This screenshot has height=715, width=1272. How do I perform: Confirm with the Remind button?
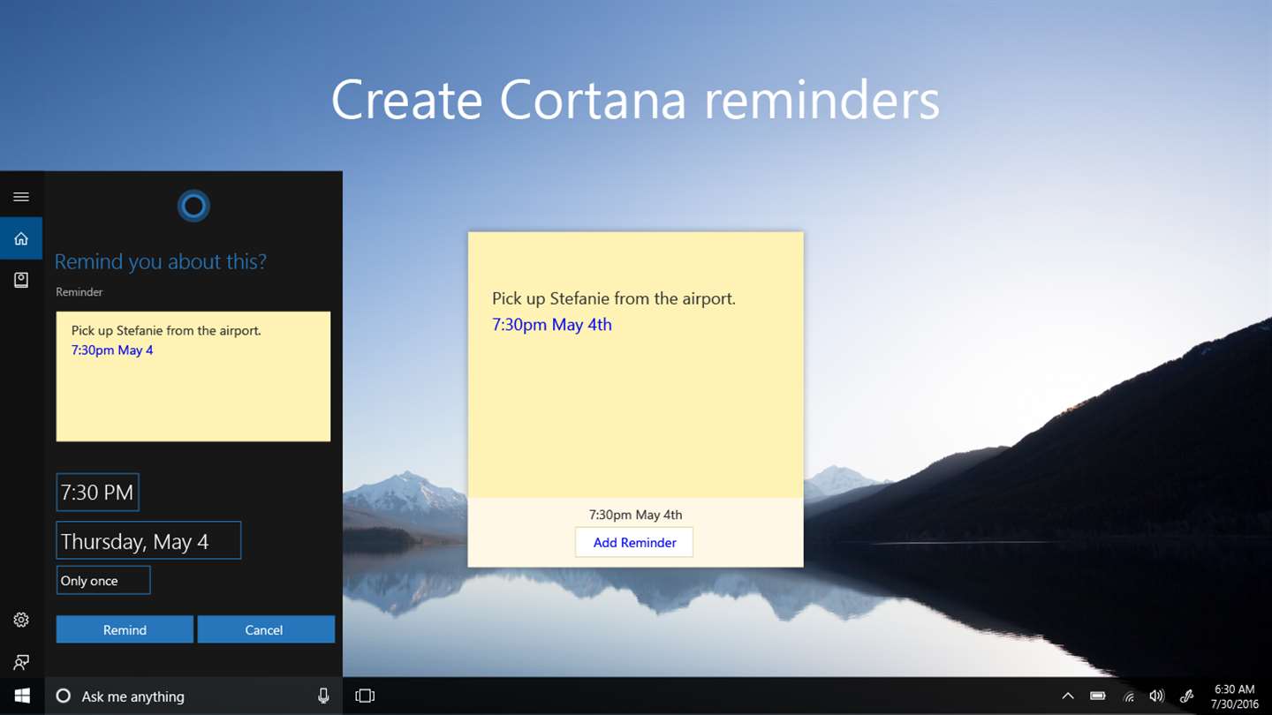[125, 629]
